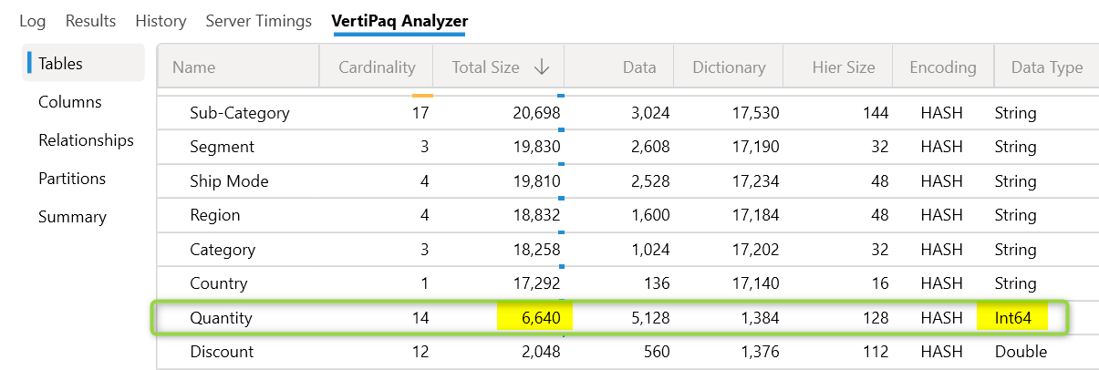Select the Server Timings tab
Viewport: 1099px width, 370px height.
pyautogui.click(x=258, y=20)
